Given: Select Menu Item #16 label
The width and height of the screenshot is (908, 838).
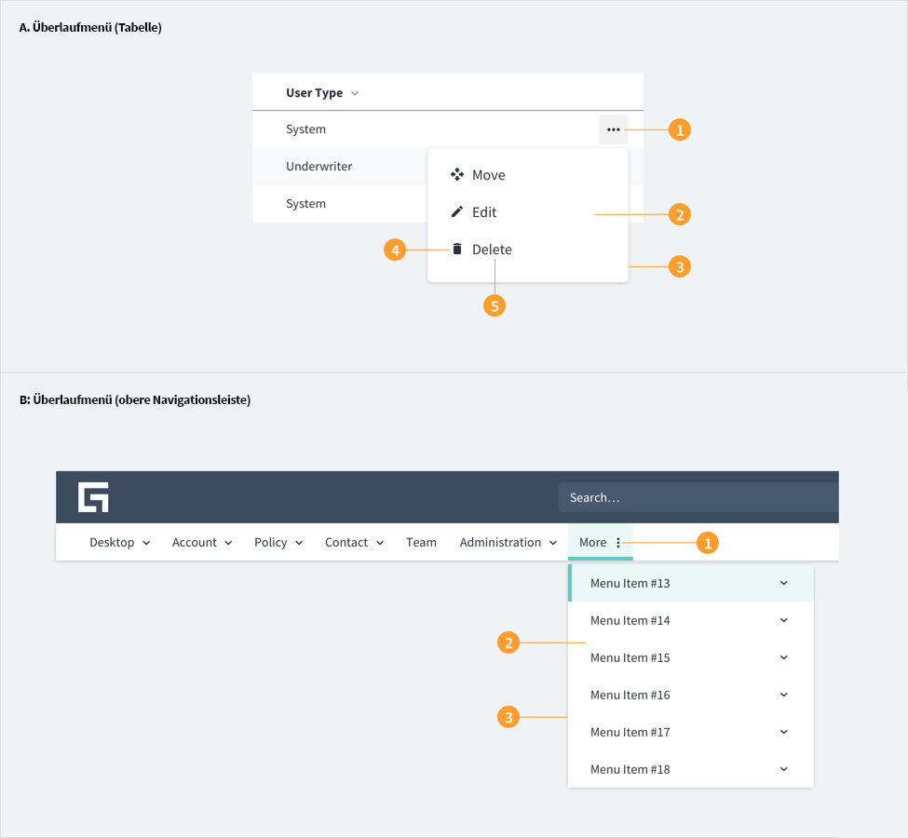Looking at the screenshot, I should 630,695.
